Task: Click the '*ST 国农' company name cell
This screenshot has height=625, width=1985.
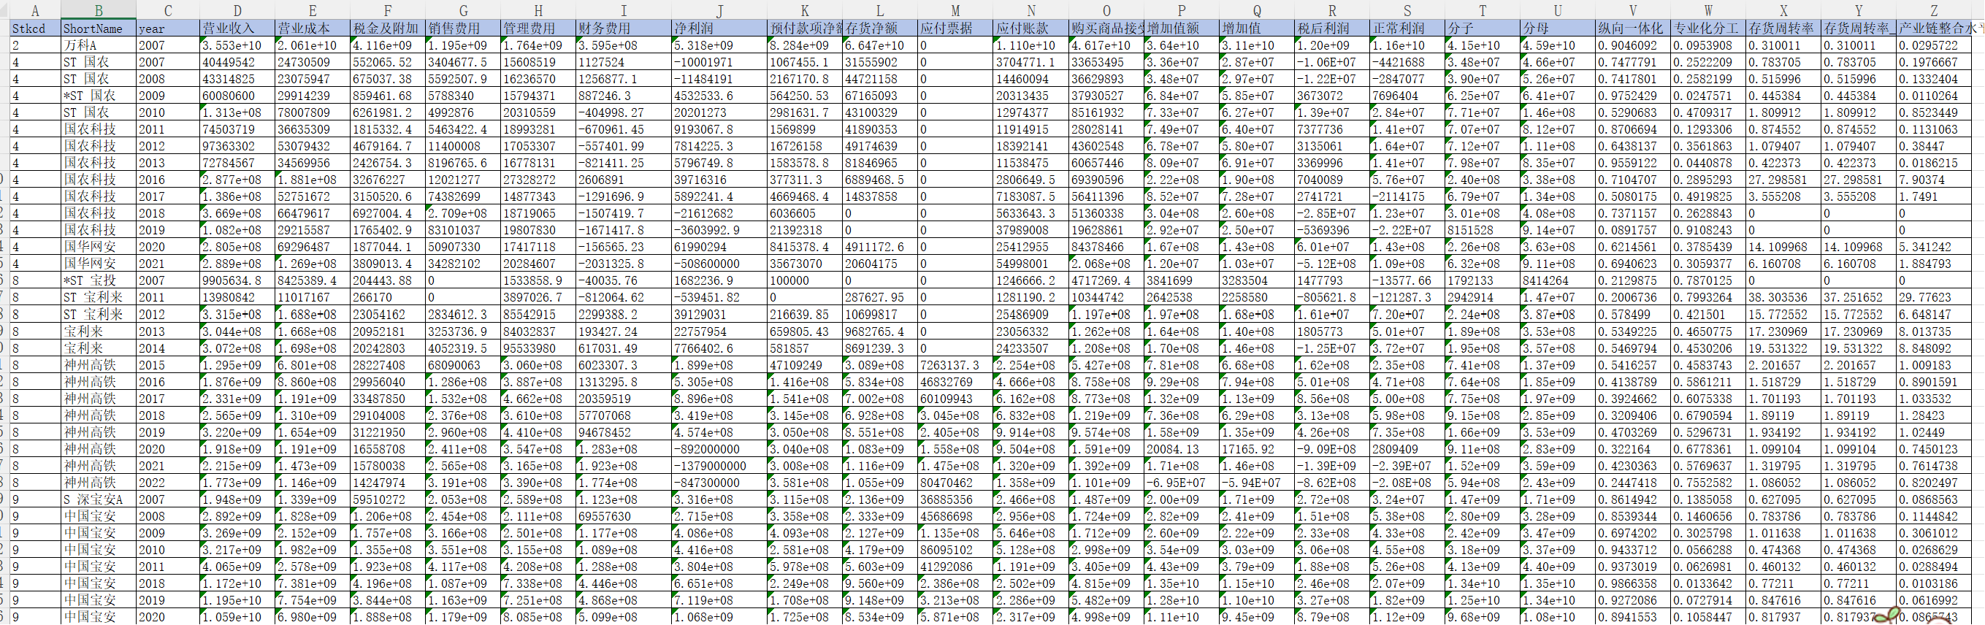Action: [x=99, y=96]
